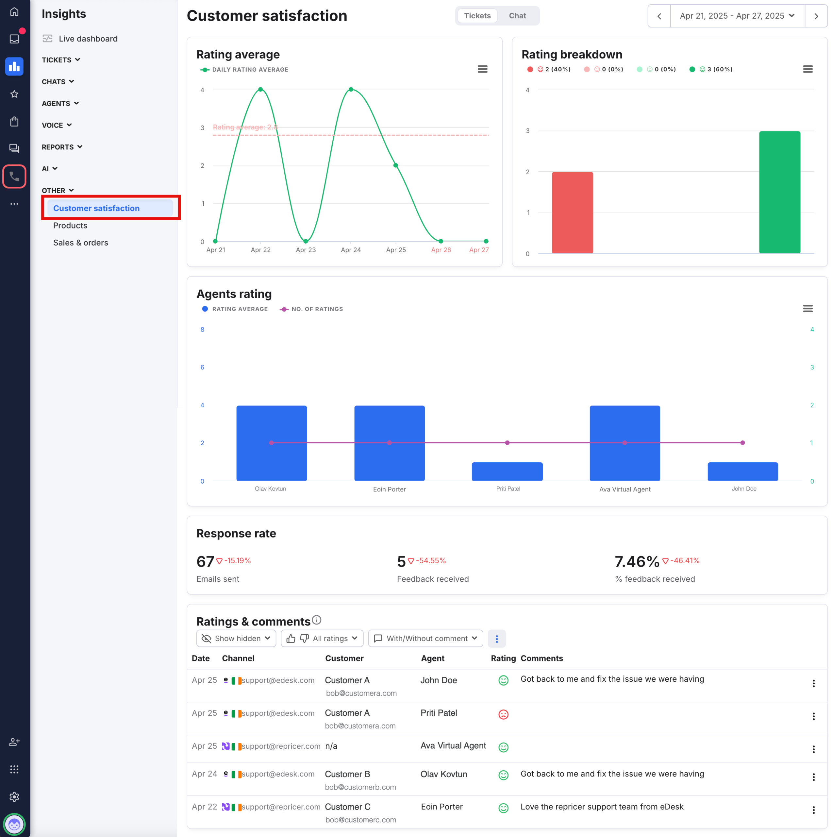
Task: Open the star feedback icon
Action: 14,94
